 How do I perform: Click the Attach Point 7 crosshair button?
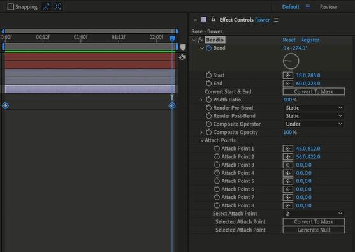(x=287, y=198)
